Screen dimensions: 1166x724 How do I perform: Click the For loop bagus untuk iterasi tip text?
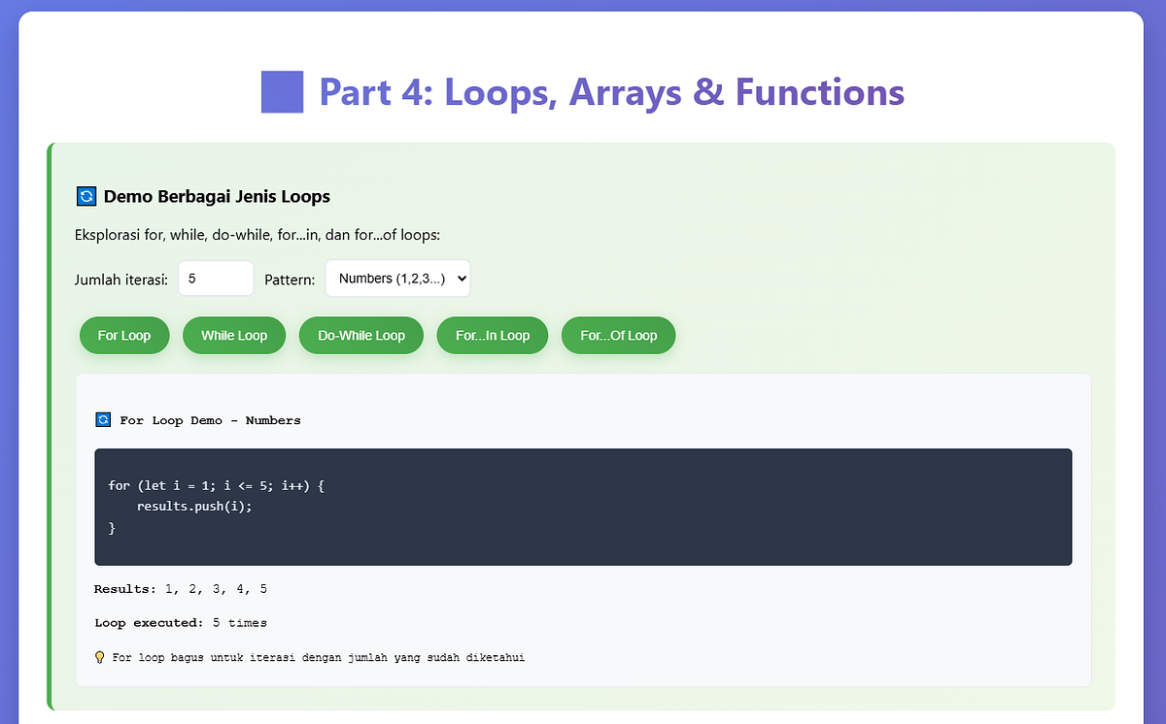(x=319, y=657)
